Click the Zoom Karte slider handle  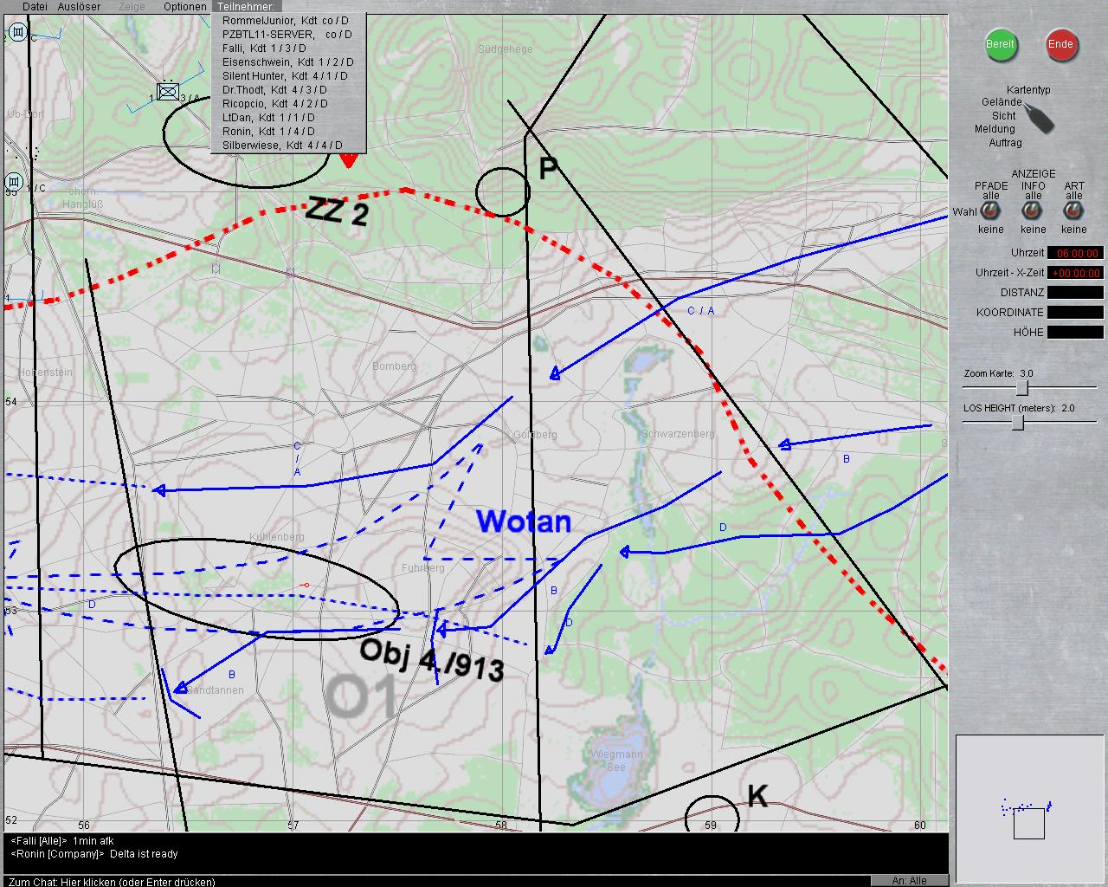point(1022,387)
